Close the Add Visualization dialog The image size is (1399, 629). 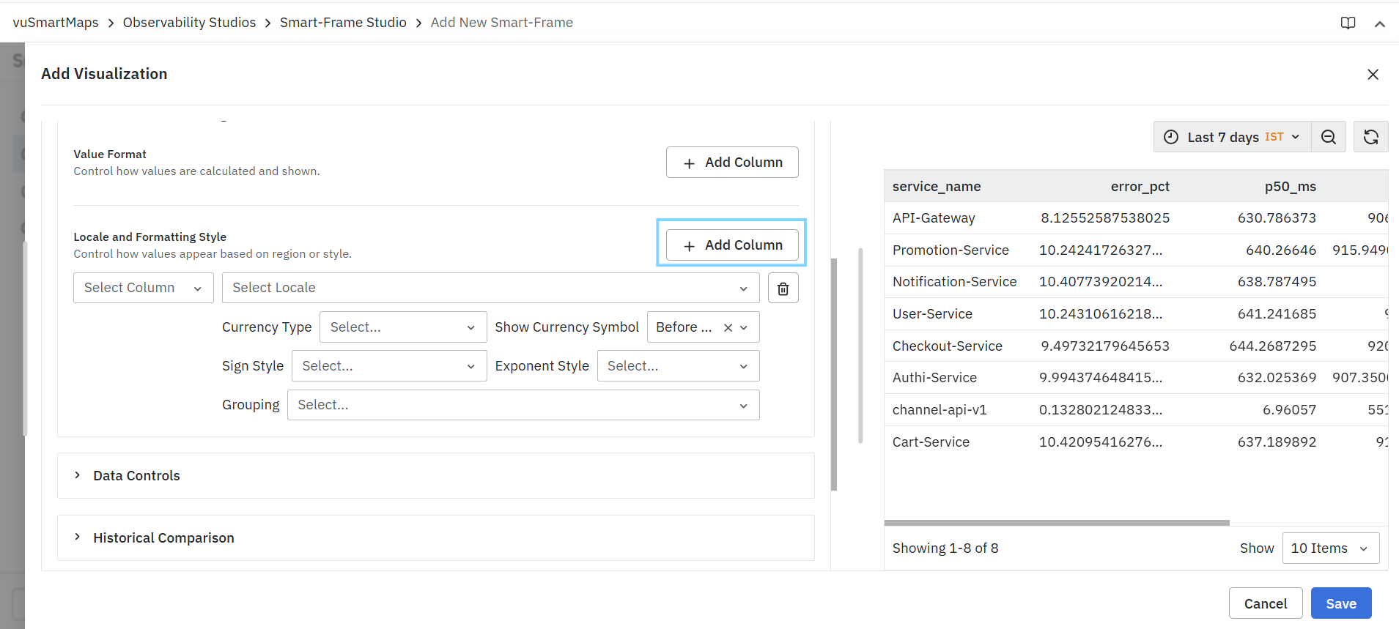point(1373,75)
